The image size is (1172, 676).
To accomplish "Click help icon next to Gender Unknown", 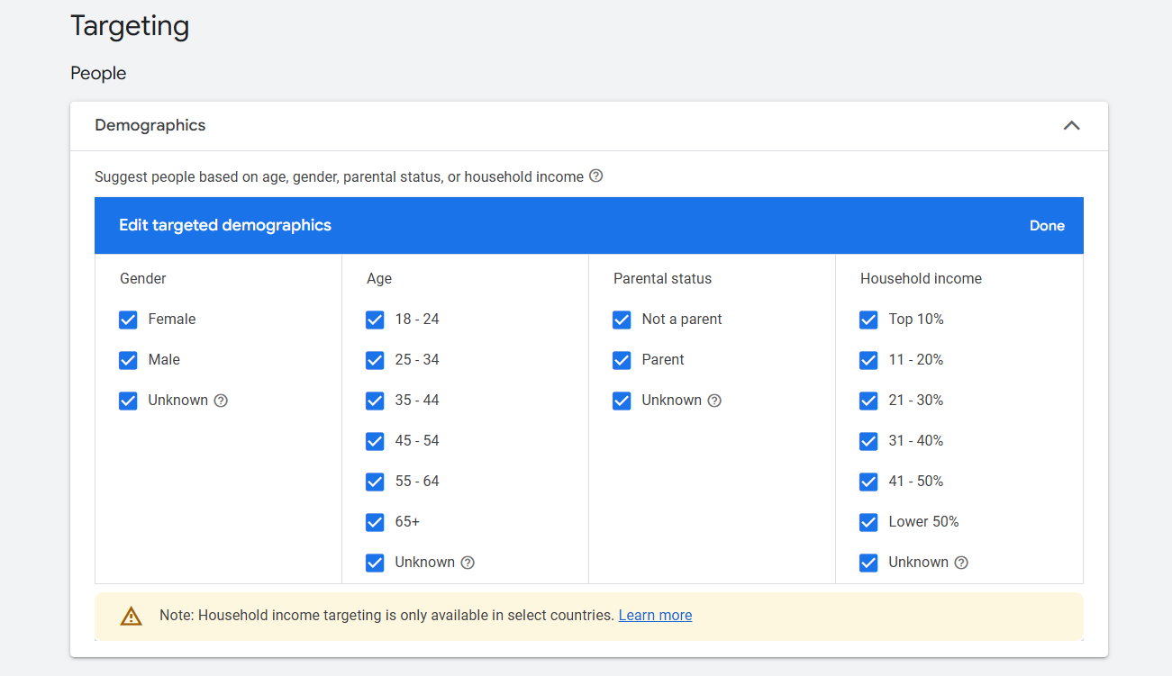I will (221, 401).
